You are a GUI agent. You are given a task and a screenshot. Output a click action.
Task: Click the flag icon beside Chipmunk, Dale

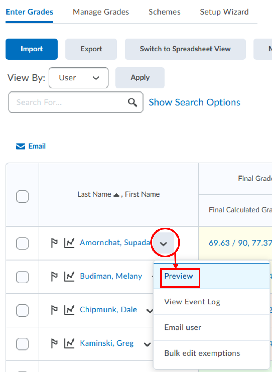54,310
